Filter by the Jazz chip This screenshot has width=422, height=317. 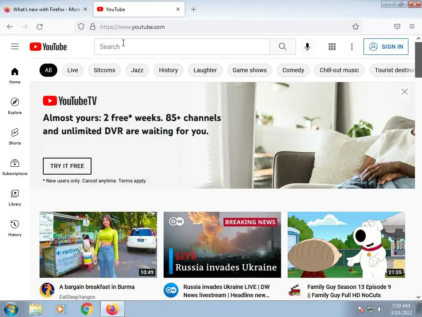137,70
